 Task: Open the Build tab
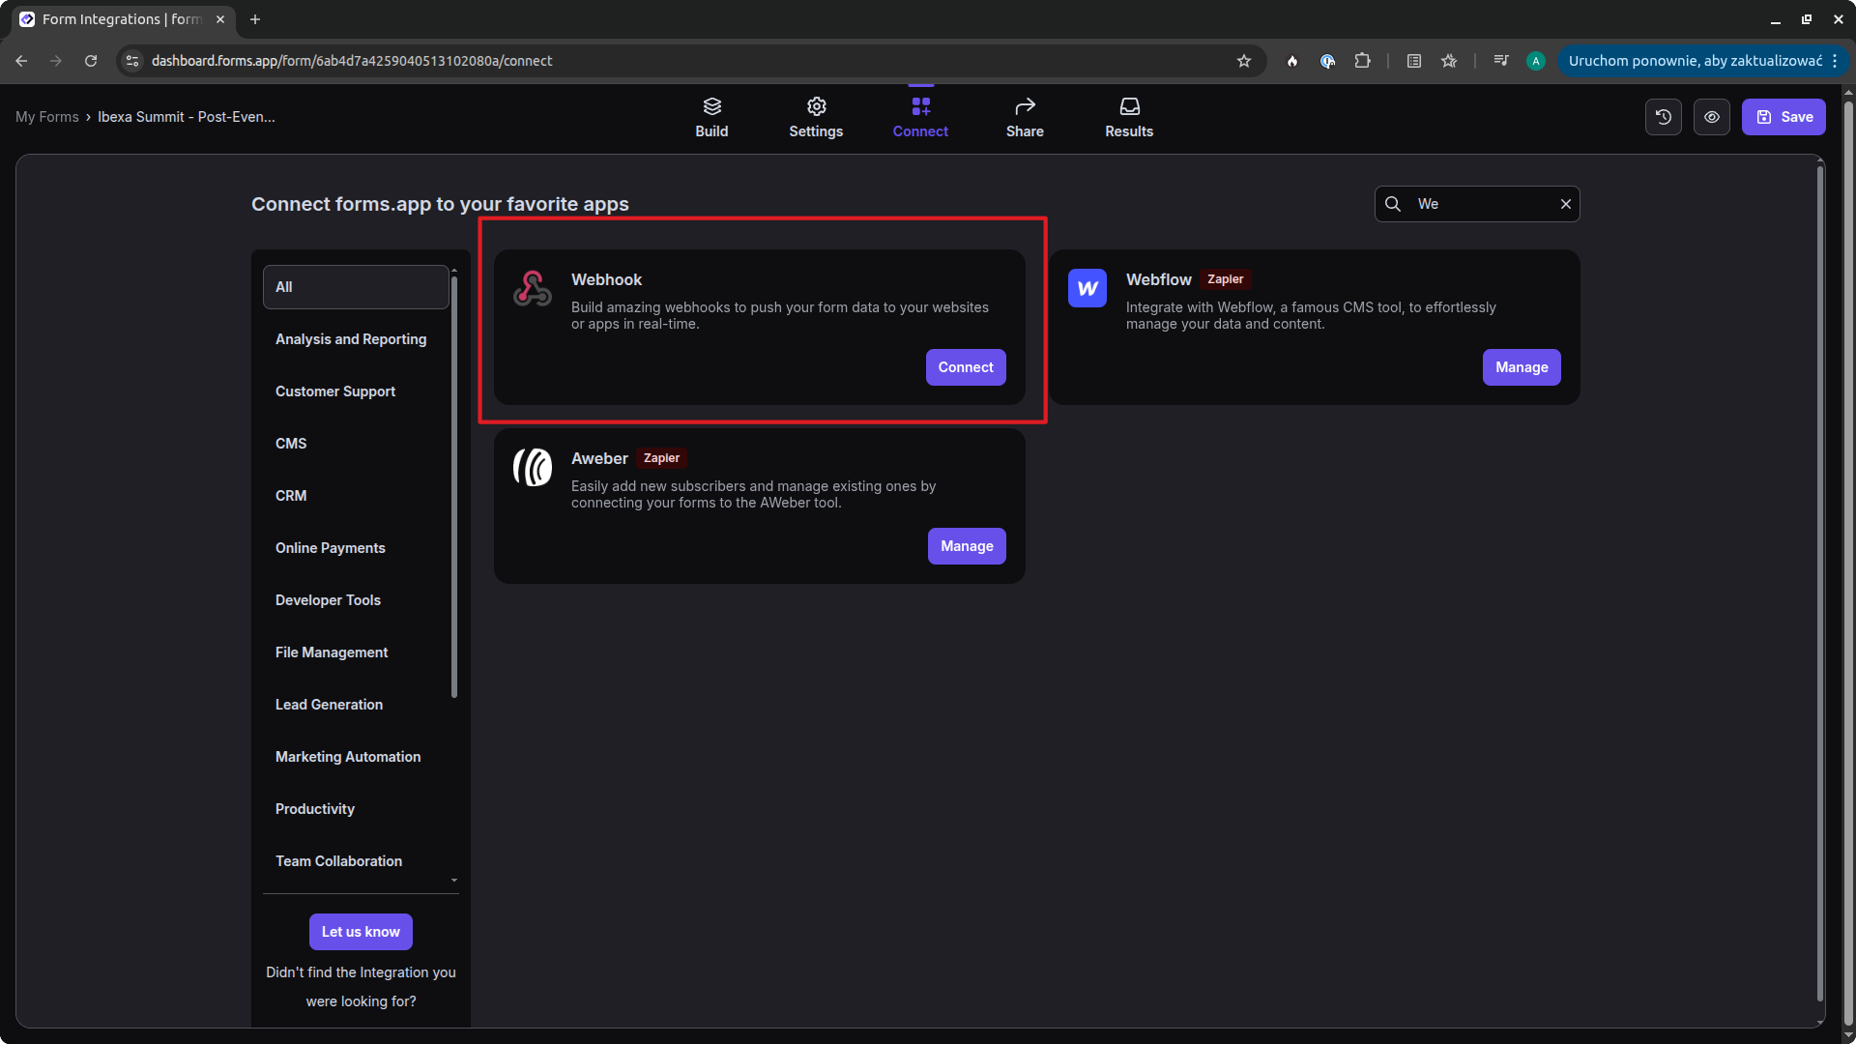coord(711,117)
